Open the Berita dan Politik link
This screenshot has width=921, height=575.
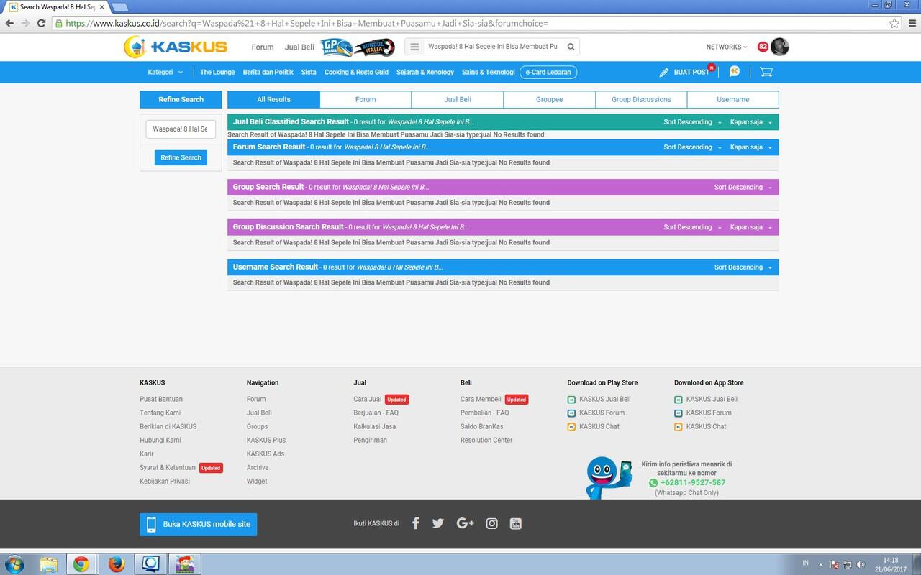click(x=268, y=72)
